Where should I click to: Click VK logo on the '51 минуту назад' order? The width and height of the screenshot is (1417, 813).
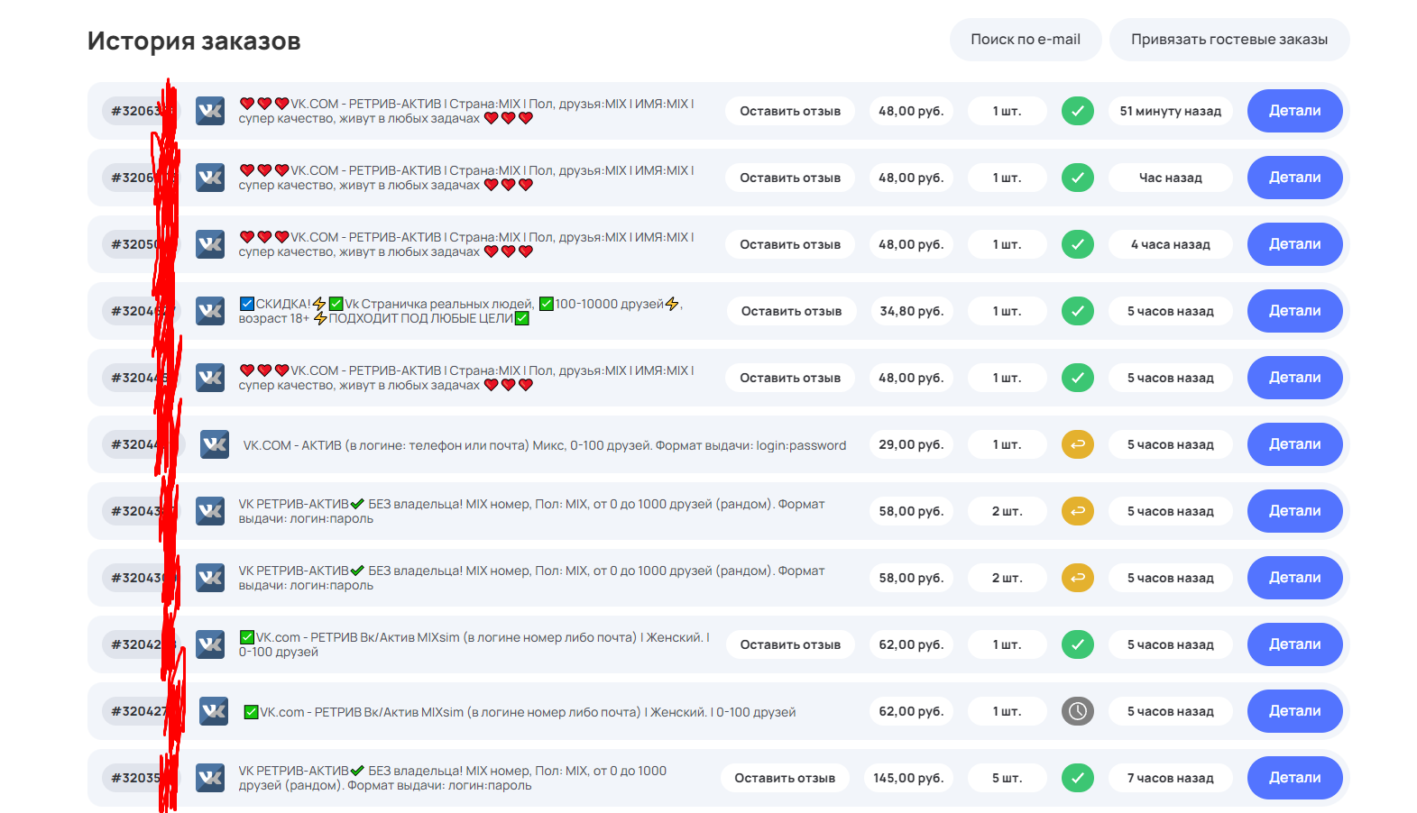[x=210, y=111]
